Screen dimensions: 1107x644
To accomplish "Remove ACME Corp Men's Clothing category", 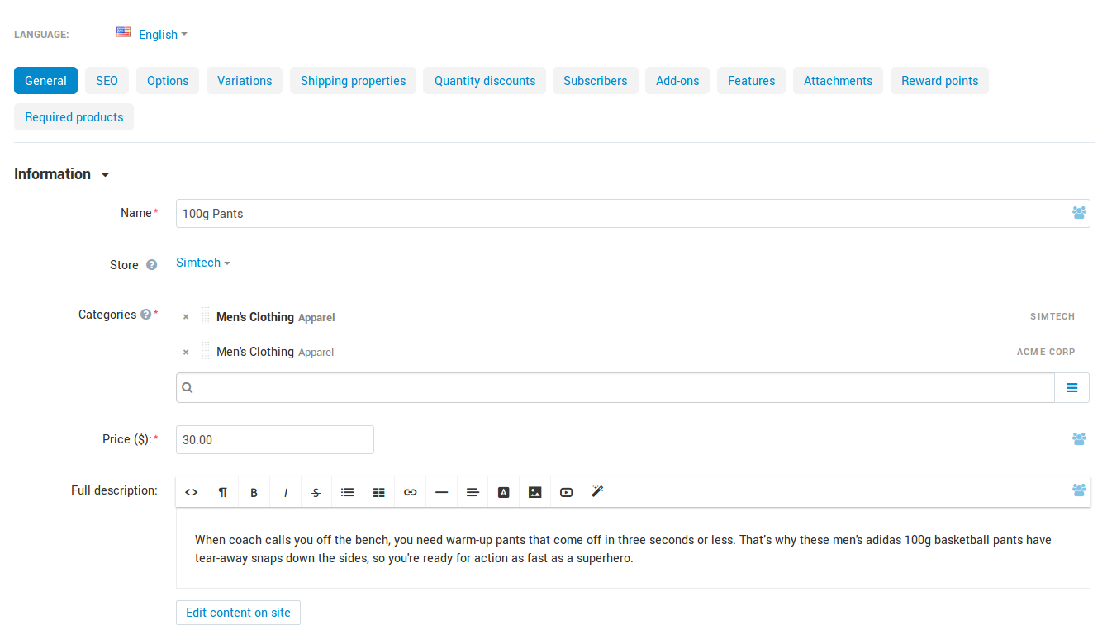I will [x=186, y=352].
